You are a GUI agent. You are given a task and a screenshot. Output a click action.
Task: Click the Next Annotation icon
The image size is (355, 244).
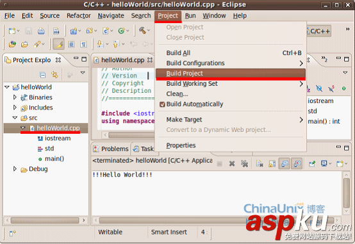pos(100,44)
